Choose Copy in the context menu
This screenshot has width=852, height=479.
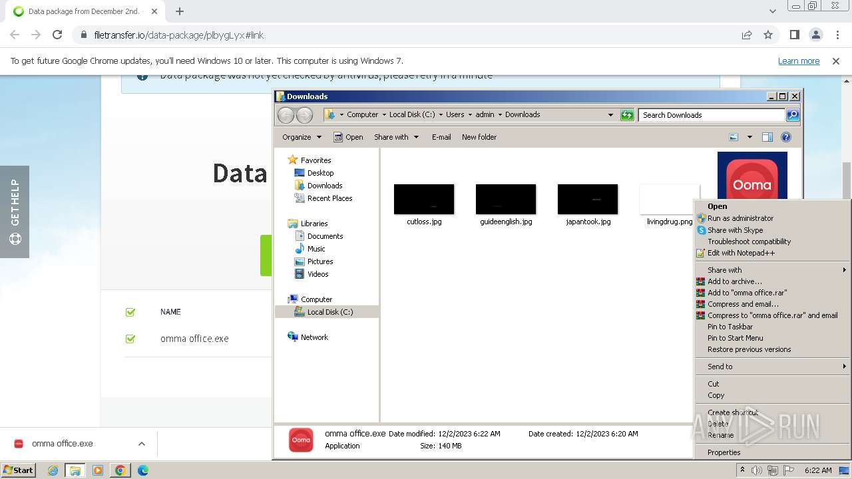(772, 395)
